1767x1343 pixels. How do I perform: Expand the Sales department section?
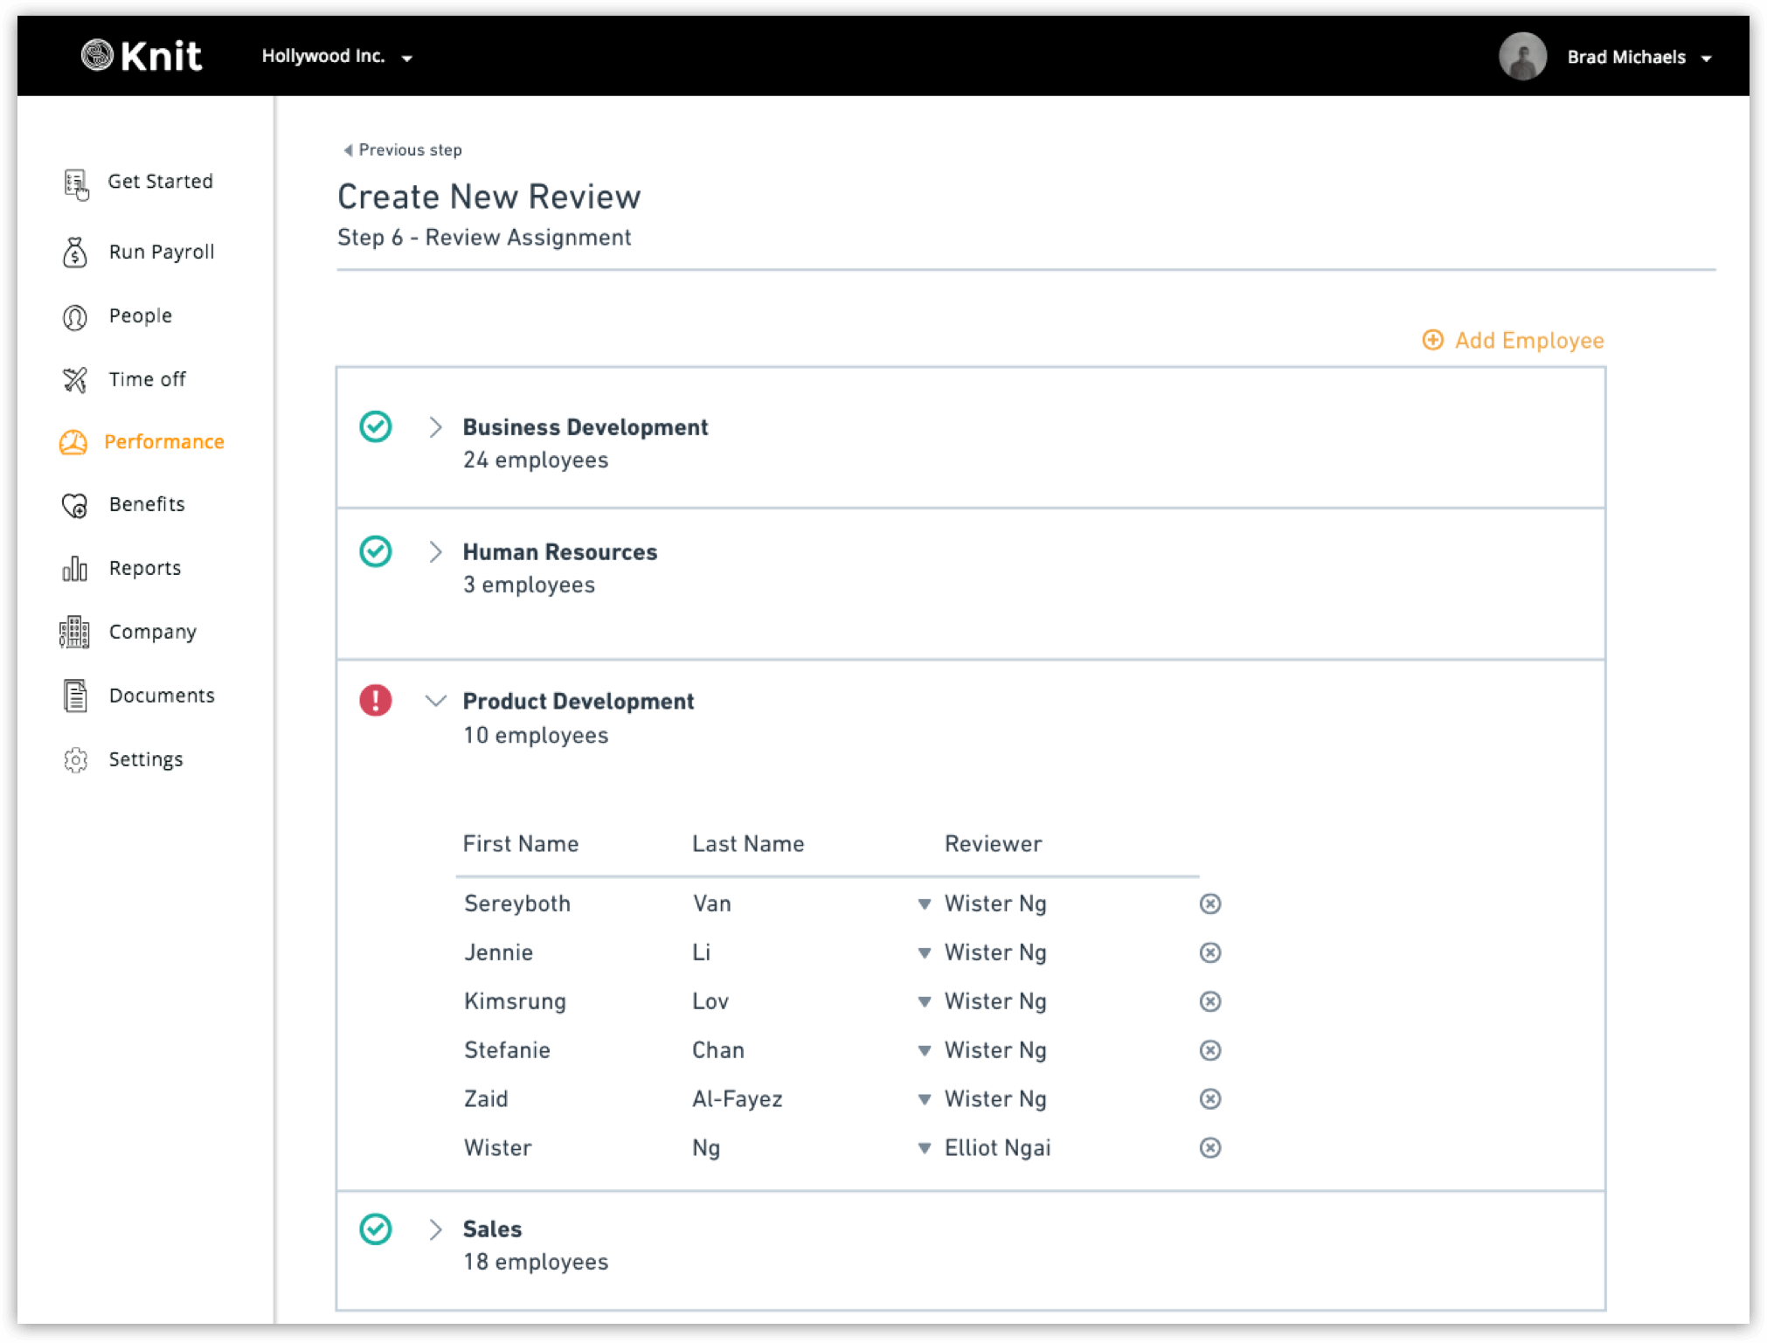[x=435, y=1229]
